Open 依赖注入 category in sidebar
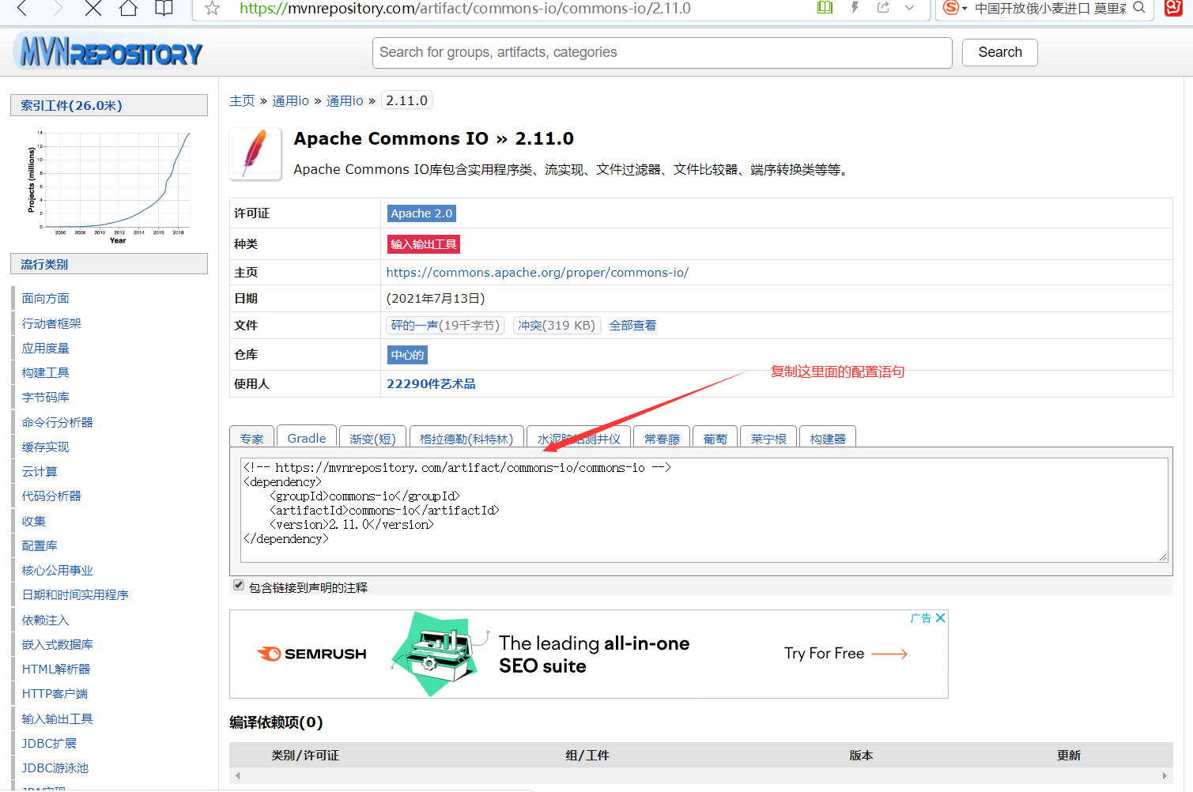 (x=45, y=620)
